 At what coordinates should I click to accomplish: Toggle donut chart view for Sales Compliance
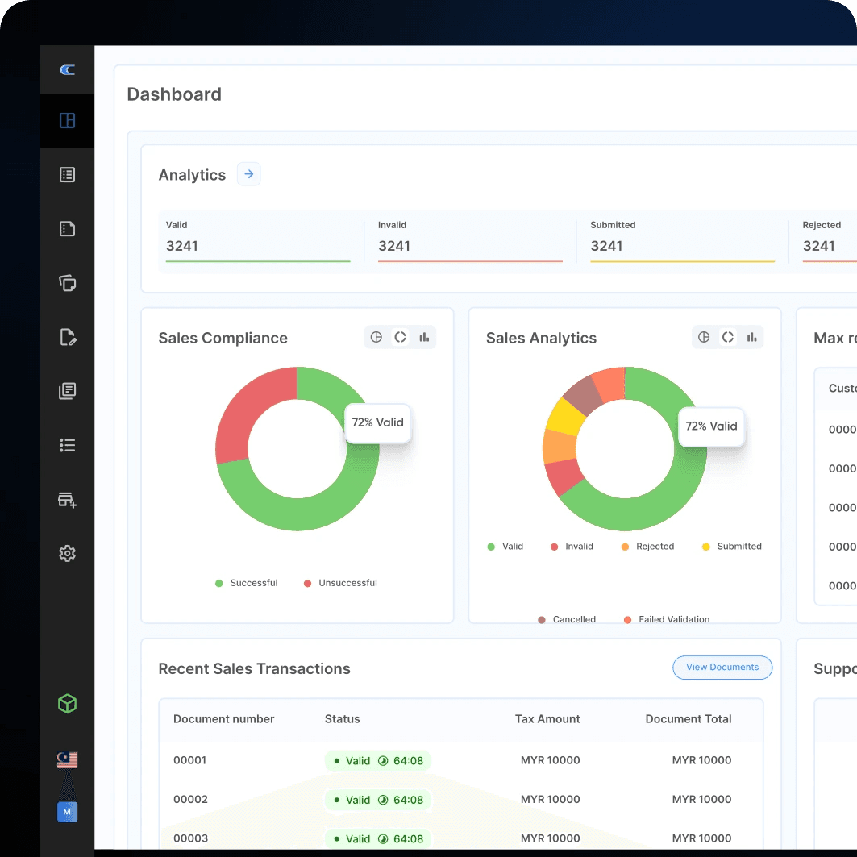[401, 337]
